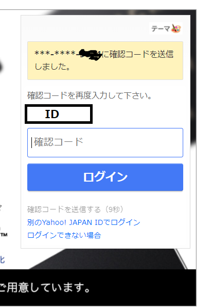Click the に確認コードを送信 message text
Screen dimensions: 211x308
coord(137,54)
